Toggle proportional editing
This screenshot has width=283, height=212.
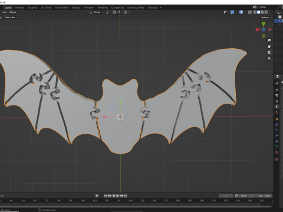tap(126, 12)
